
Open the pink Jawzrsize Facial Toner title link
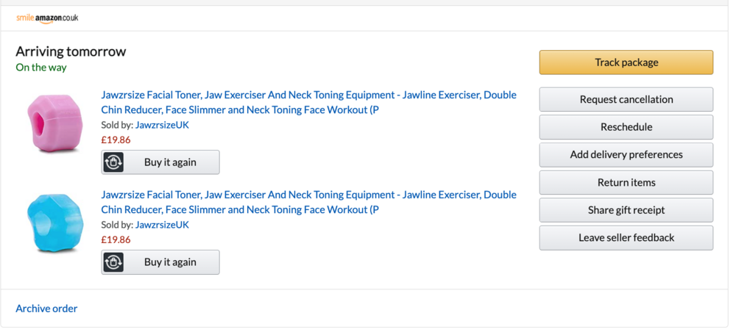click(x=309, y=102)
